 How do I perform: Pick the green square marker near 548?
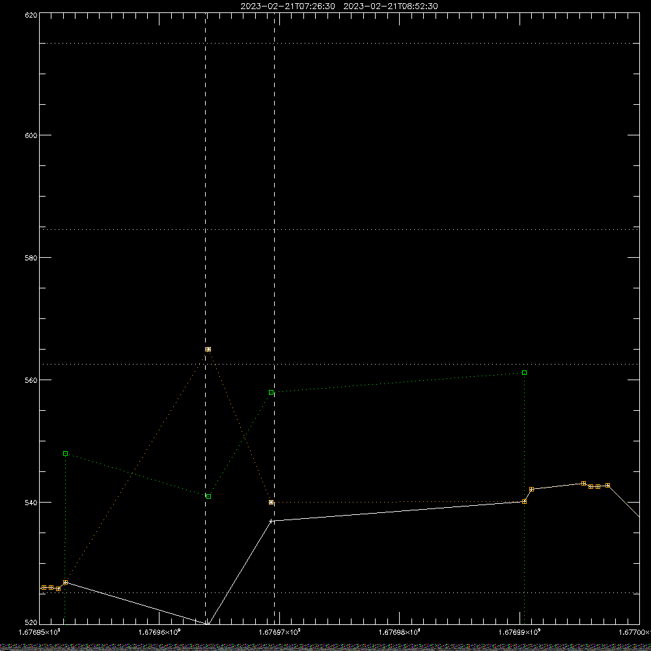coord(66,453)
